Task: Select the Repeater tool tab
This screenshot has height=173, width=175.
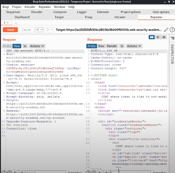Action: pos(156,17)
